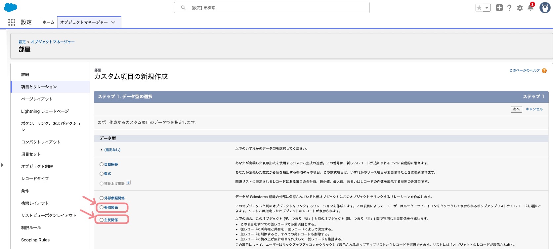Image resolution: width=553 pixels, height=249 pixels.
Task: Select 項目とリレーション in the sidebar
Action: point(50,87)
